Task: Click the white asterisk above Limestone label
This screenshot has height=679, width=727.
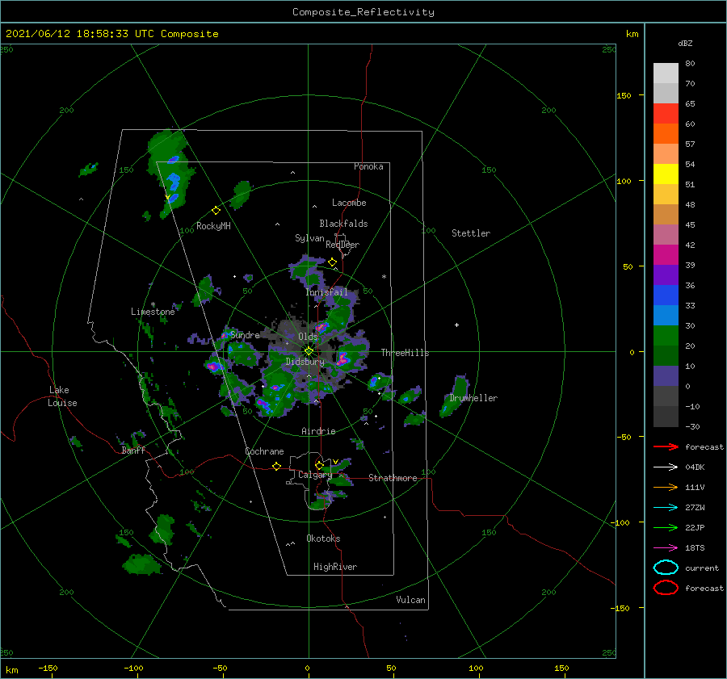Action: pyautogui.click(x=153, y=304)
